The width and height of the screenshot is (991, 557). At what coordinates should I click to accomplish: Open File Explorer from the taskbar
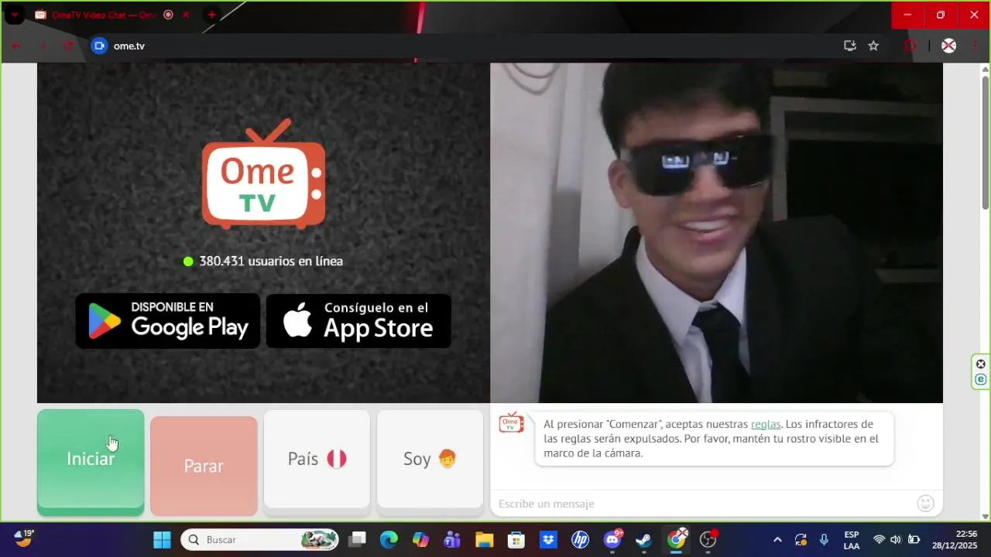click(x=484, y=539)
